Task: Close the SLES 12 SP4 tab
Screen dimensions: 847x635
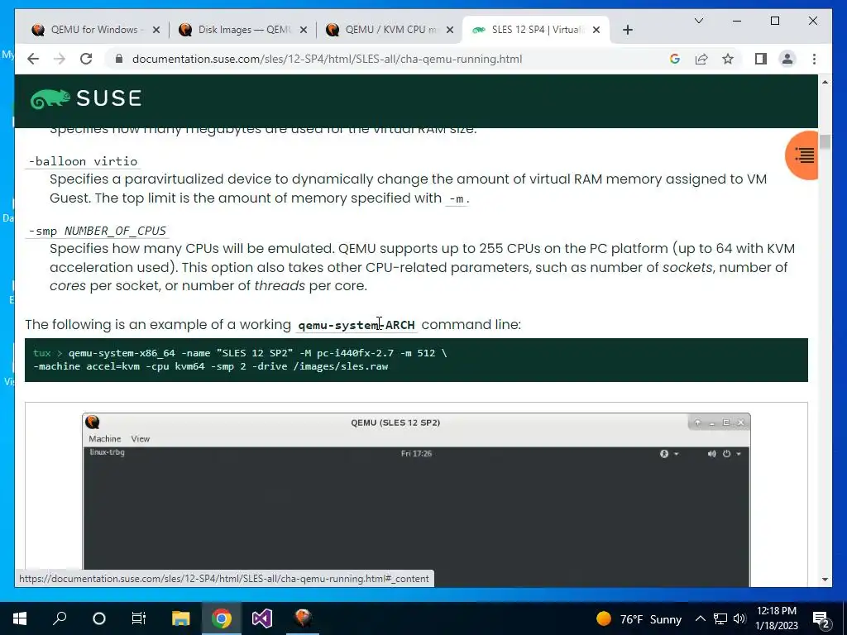Action: [x=596, y=30]
